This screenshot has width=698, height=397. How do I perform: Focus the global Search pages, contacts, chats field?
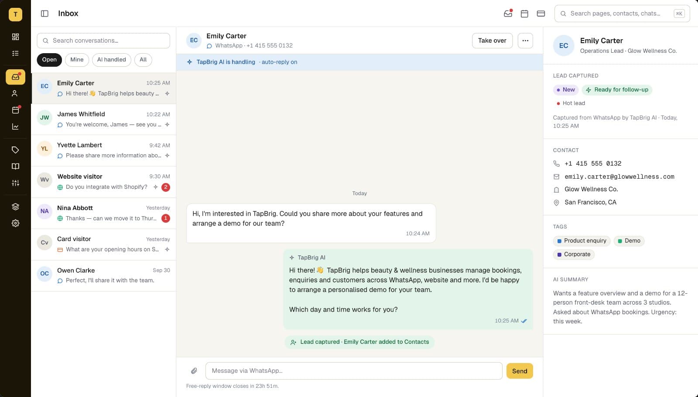click(622, 14)
